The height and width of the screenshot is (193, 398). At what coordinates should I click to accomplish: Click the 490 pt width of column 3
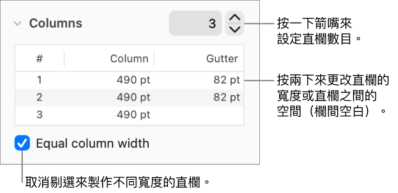[133, 115]
